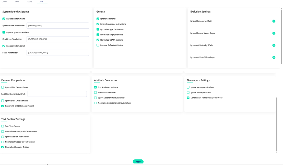This screenshot has width=283, height=165.
Task: Open the YAML tab
Action: pyautogui.click(x=30, y=2)
